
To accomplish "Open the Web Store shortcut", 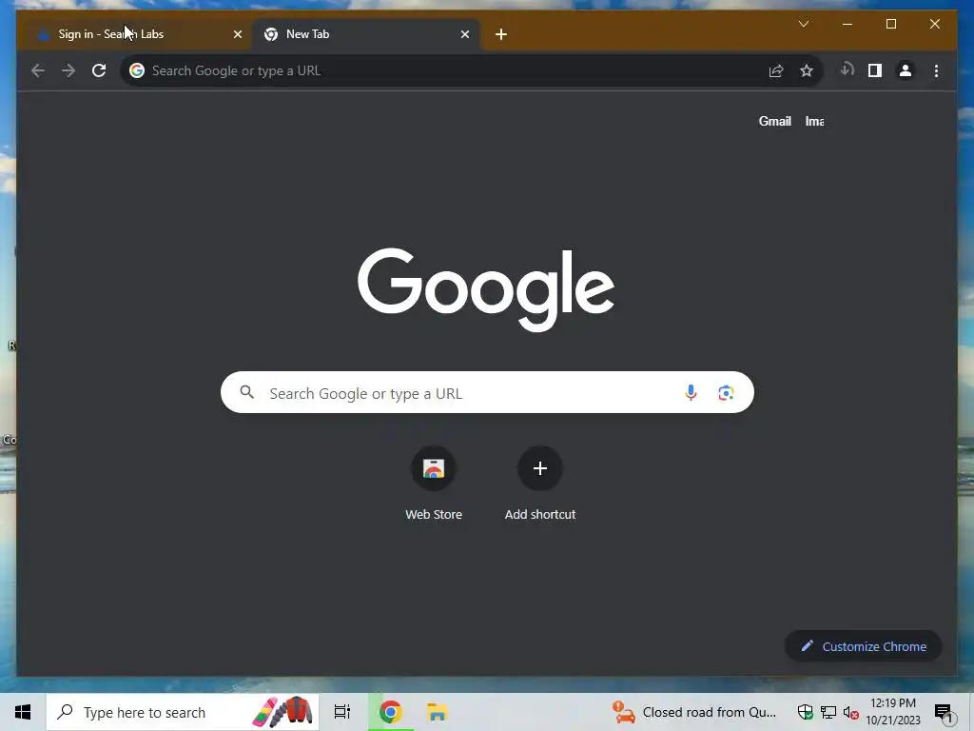I will click(434, 484).
